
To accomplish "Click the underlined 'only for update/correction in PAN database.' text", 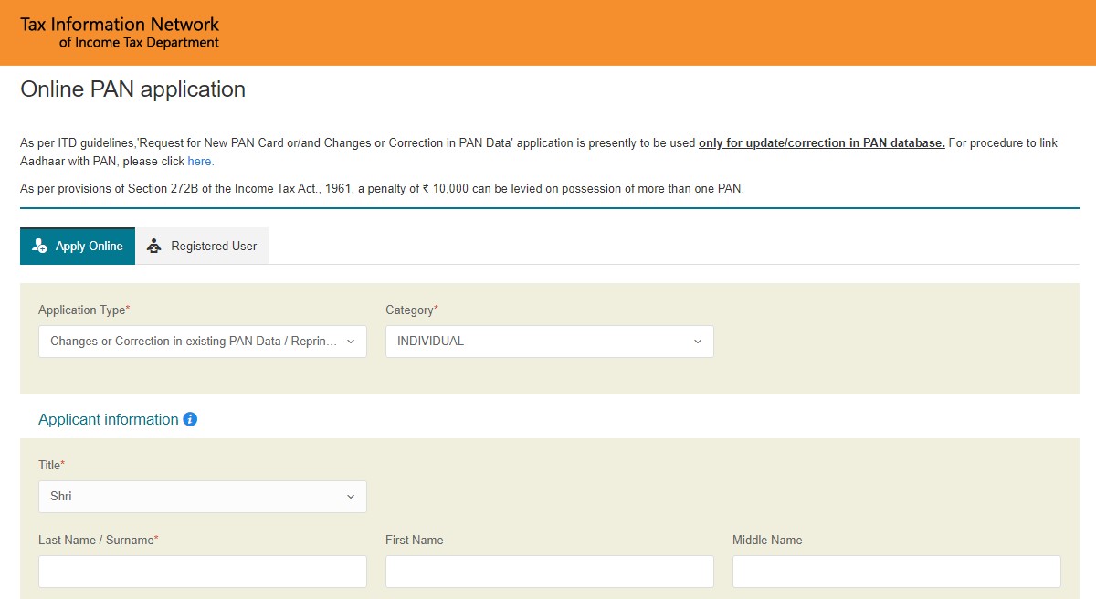I will click(822, 143).
